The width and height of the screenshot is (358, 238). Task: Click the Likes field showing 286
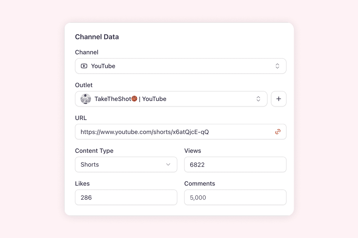pyautogui.click(x=126, y=197)
